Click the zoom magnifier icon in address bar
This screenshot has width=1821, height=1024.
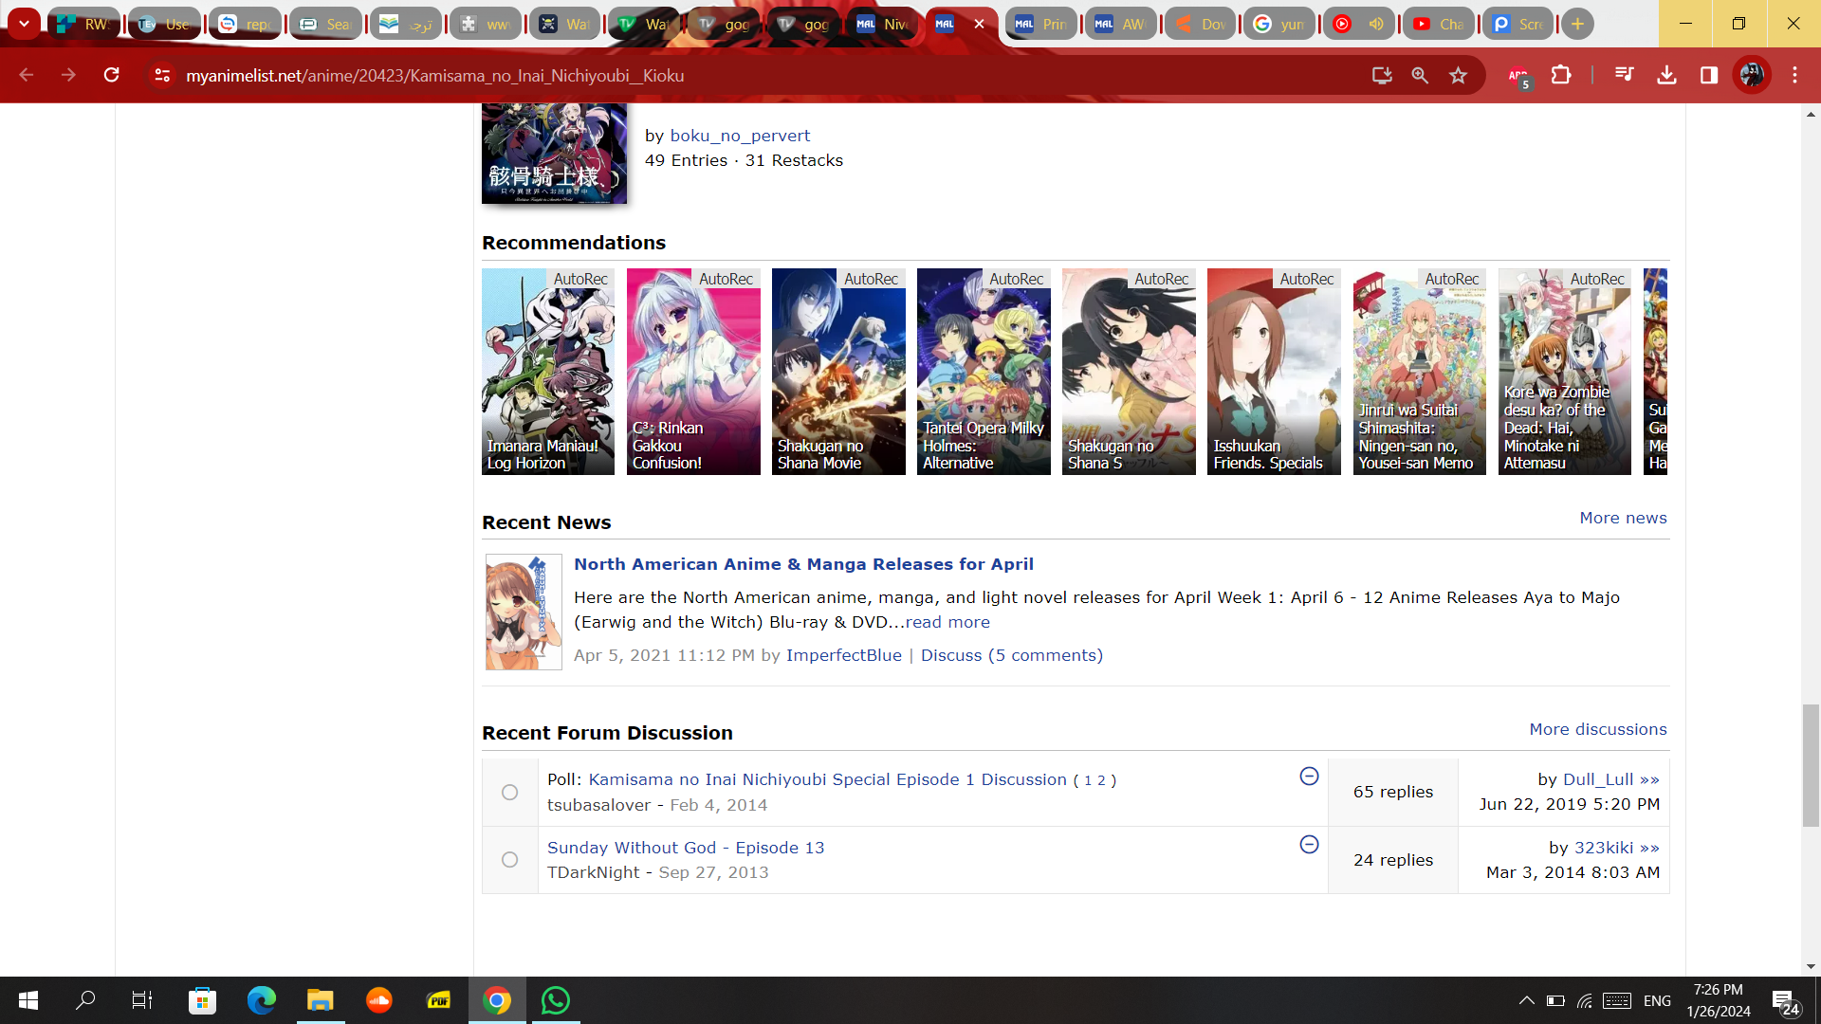point(1420,76)
